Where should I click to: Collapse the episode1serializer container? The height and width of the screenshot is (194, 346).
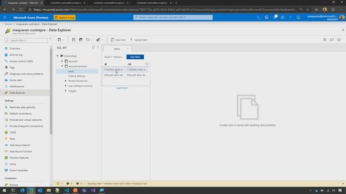coord(62,66)
